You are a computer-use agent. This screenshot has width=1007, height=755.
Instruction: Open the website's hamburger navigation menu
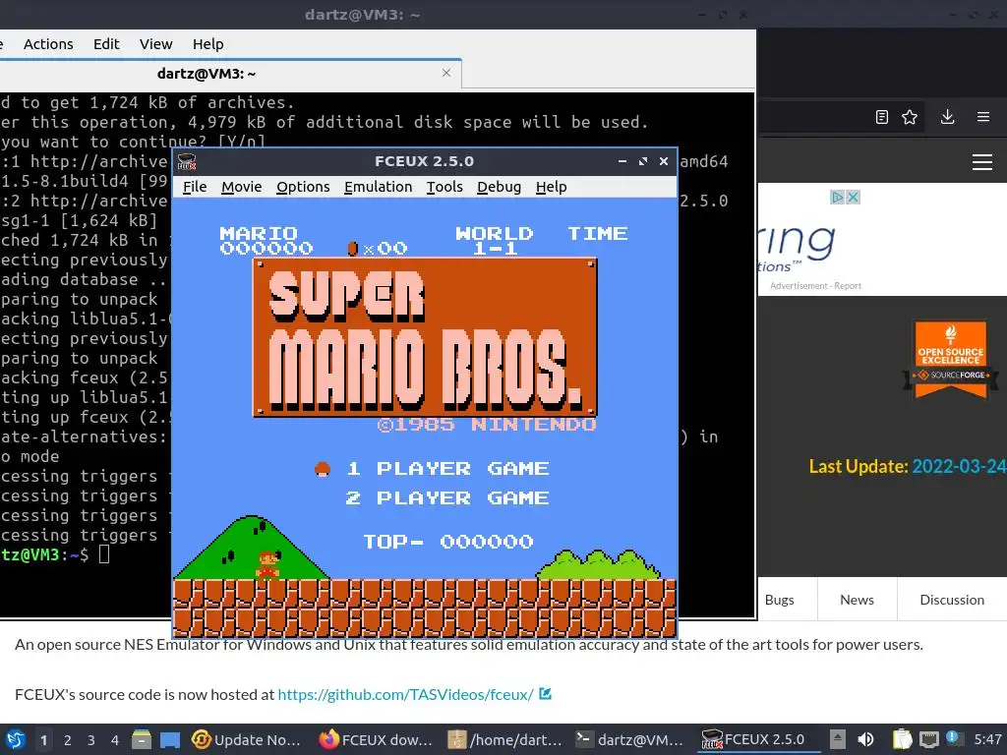(982, 162)
